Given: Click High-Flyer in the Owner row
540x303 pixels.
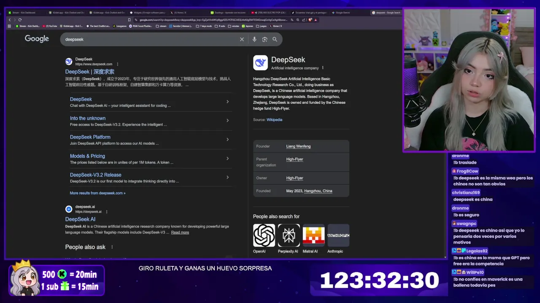Looking at the screenshot, I should (x=294, y=178).
